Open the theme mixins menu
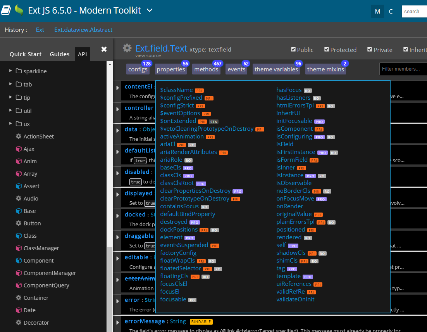 click(x=325, y=69)
